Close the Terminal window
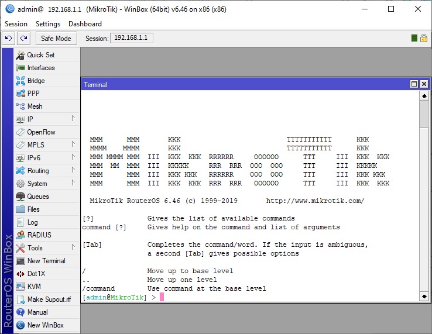The height and width of the screenshot is (334, 432). [424, 84]
